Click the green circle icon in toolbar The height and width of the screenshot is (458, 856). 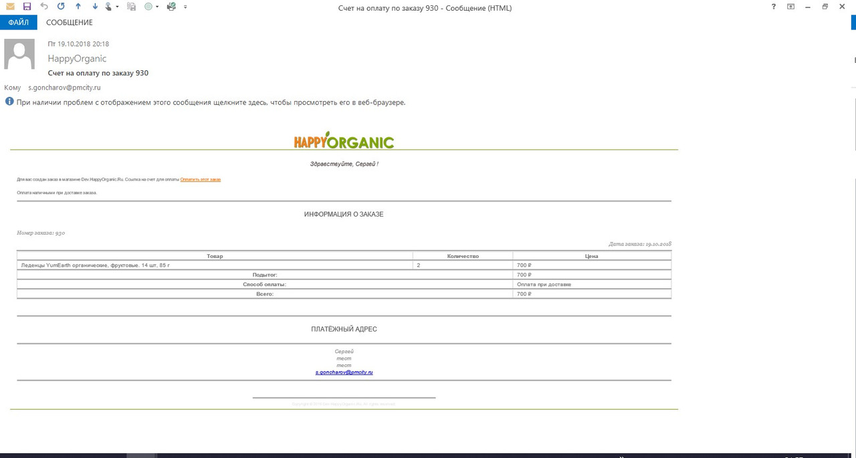tap(148, 7)
